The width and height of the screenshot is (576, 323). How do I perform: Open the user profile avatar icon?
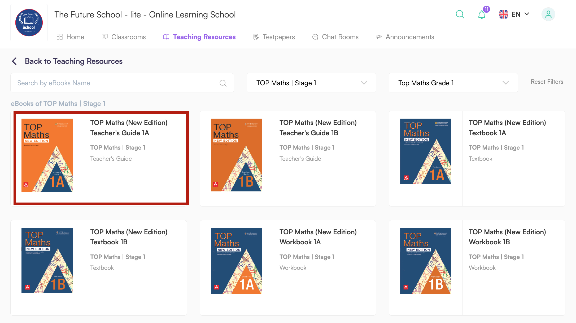tap(548, 14)
